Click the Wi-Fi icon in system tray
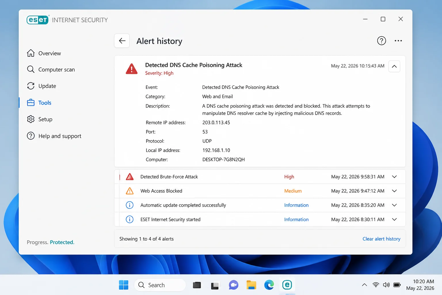 pyautogui.click(x=376, y=285)
